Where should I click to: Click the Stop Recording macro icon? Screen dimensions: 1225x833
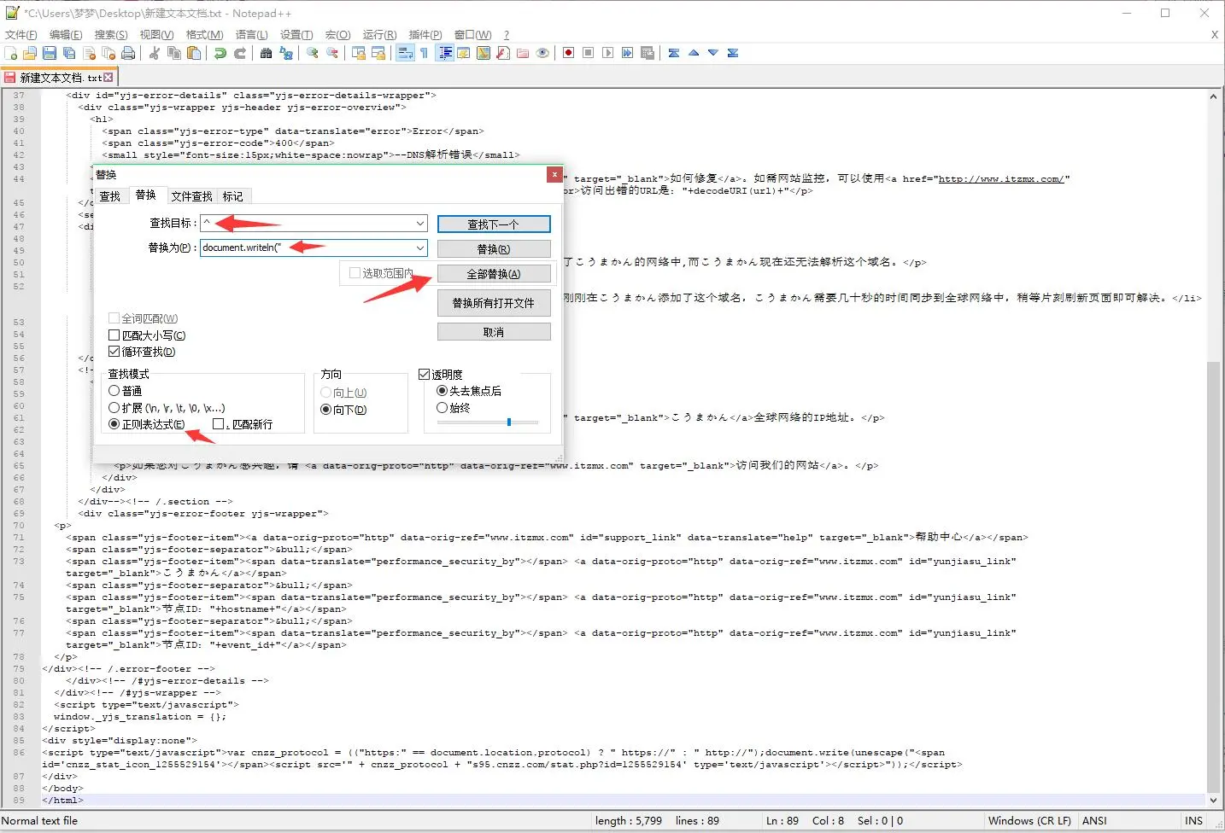[588, 53]
